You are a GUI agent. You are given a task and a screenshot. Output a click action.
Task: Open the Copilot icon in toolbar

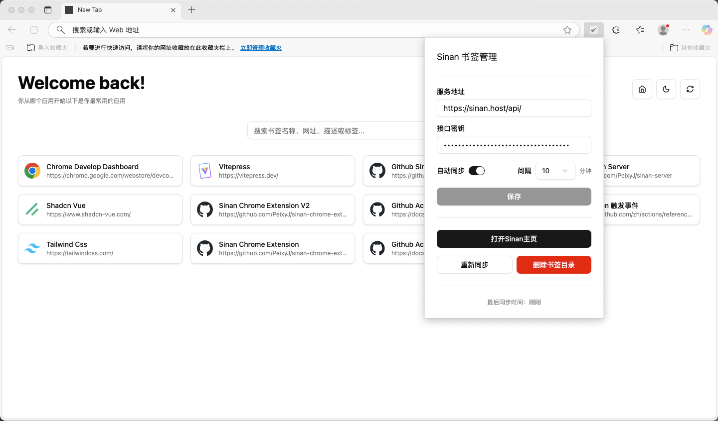click(x=707, y=30)
